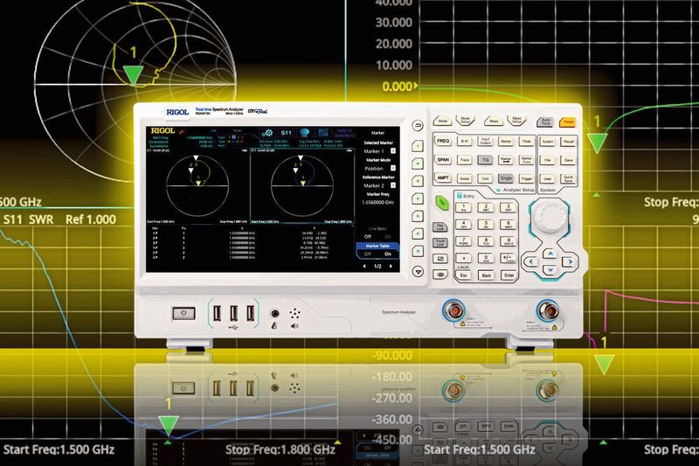Image resolution: width=699 pixels, height=466 pixels.
Task: Push the up arrow navigation key
Action: click(550, 254)
